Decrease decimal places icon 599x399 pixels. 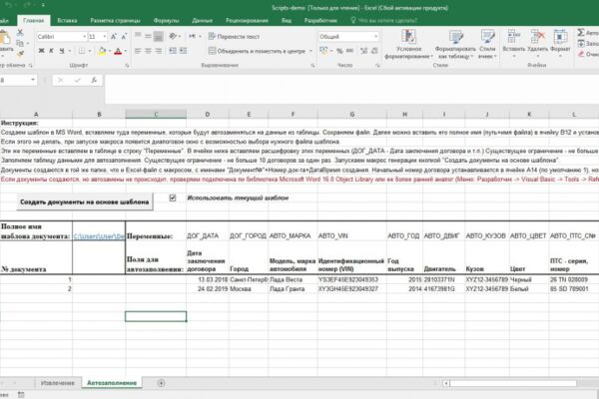click(x=374, y=51)
